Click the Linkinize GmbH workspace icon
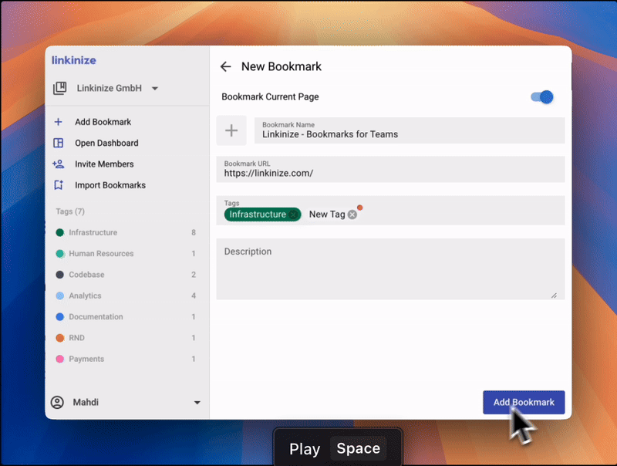617x466 pixels. pos(60,88)
